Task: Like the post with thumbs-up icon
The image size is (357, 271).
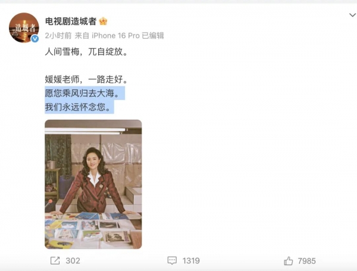Action: 288,261
